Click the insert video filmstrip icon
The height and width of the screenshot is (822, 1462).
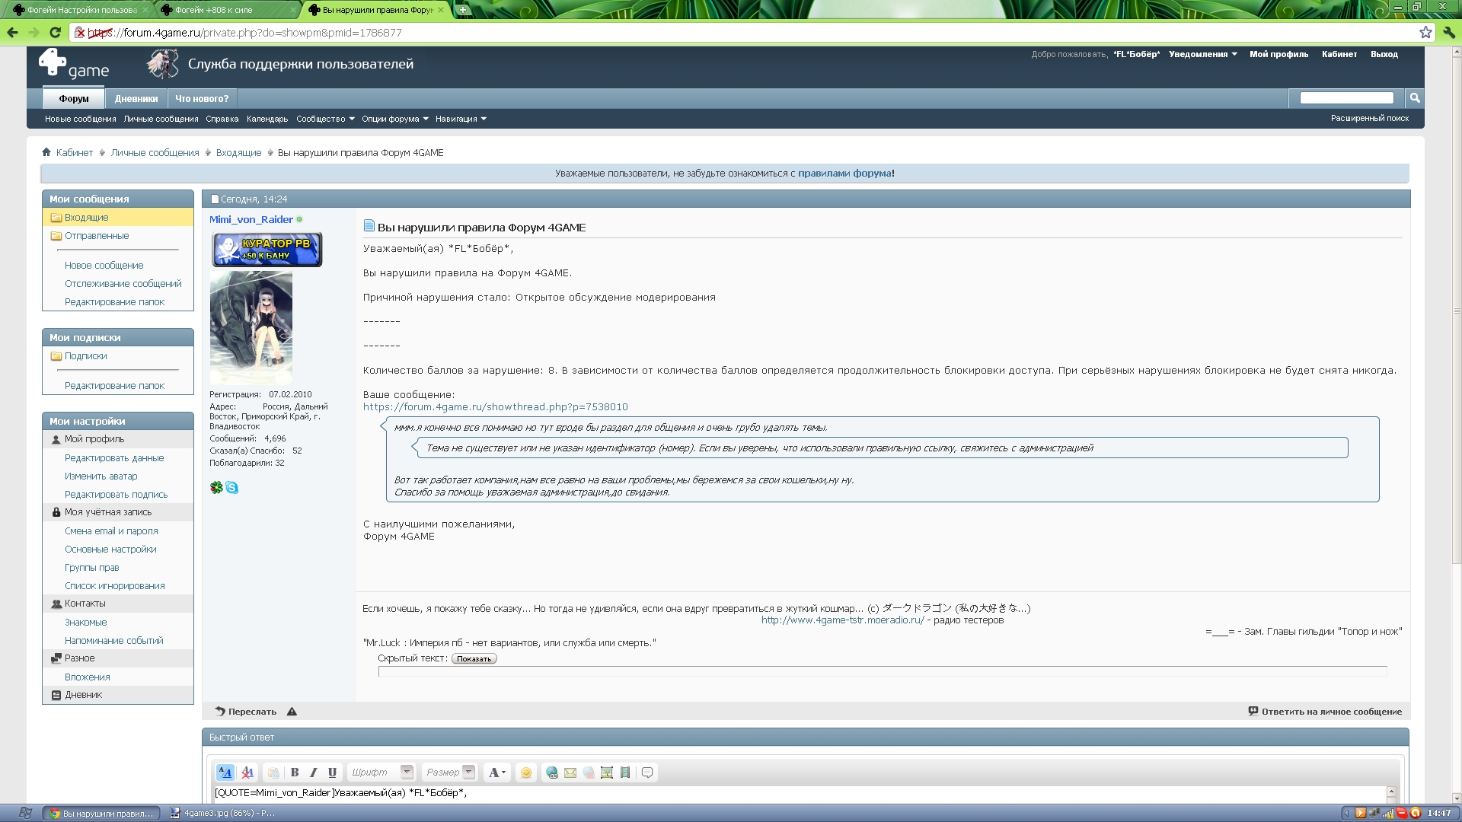[625, 773]
